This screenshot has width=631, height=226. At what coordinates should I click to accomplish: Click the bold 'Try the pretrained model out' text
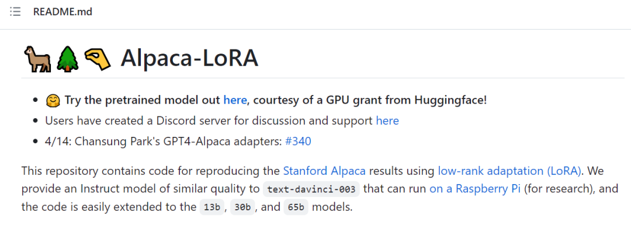point(143,100)
